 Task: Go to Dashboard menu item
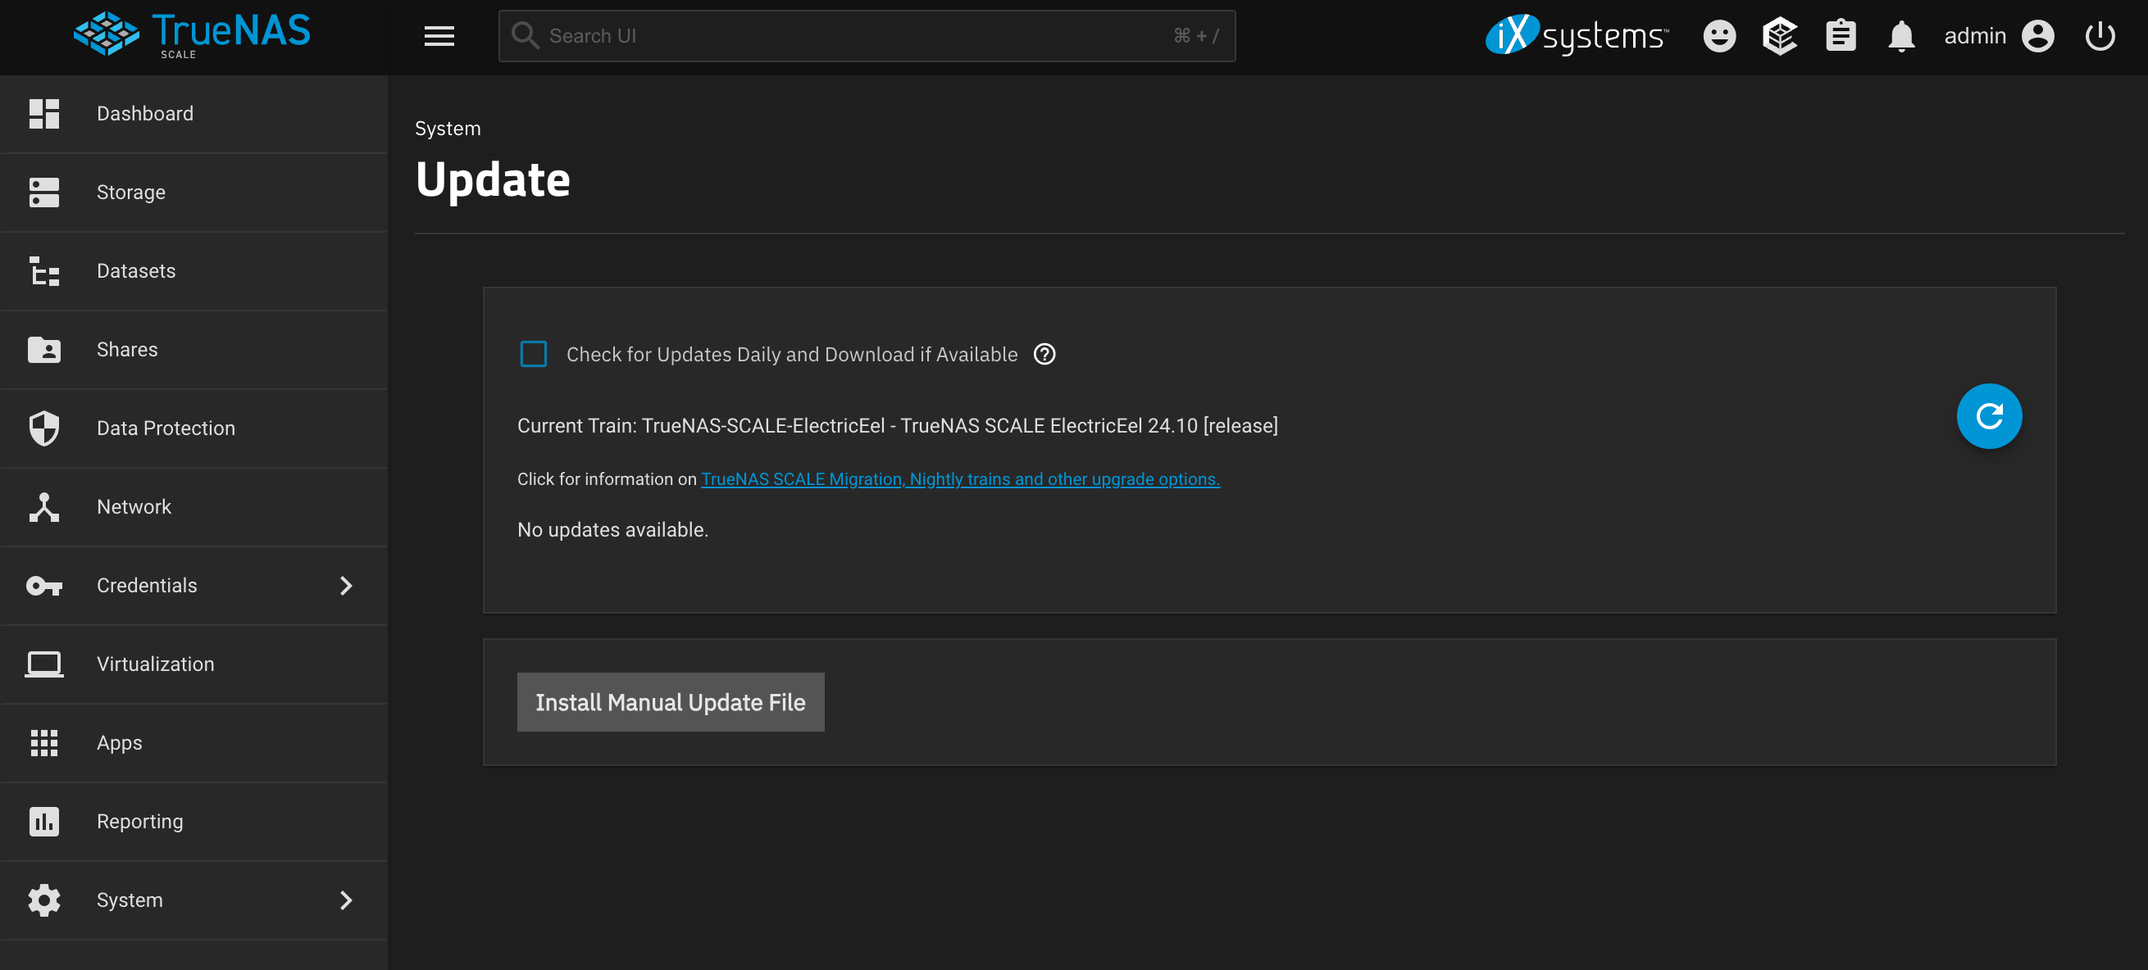click(x=193, y=113)
